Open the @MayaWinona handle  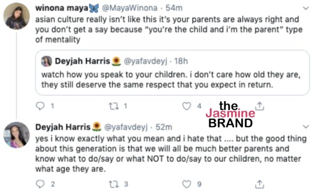click(x=130, y=8)
